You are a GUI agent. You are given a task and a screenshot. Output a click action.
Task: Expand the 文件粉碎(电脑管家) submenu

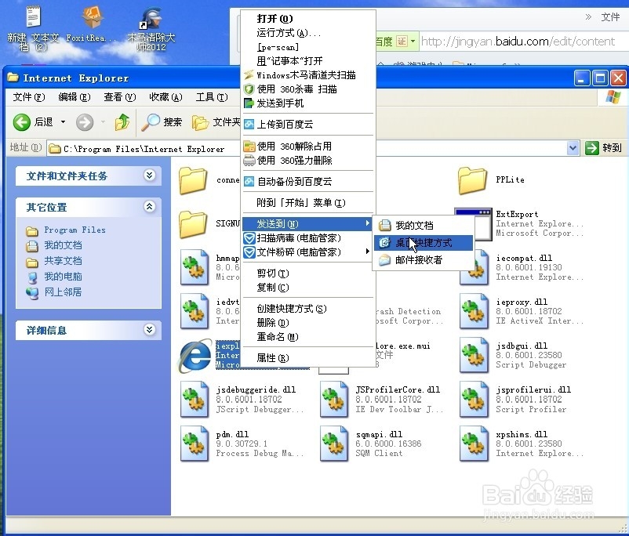click(368, 252)
